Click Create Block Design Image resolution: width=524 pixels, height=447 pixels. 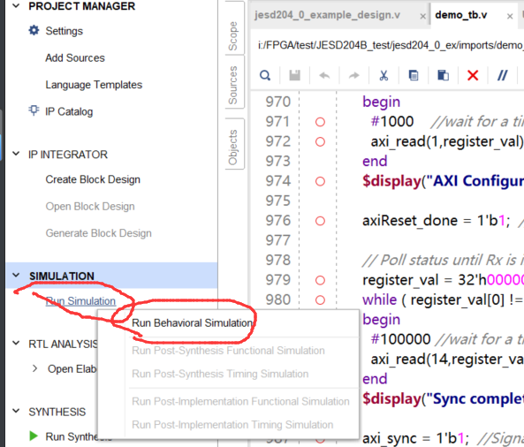coord(93,179)
